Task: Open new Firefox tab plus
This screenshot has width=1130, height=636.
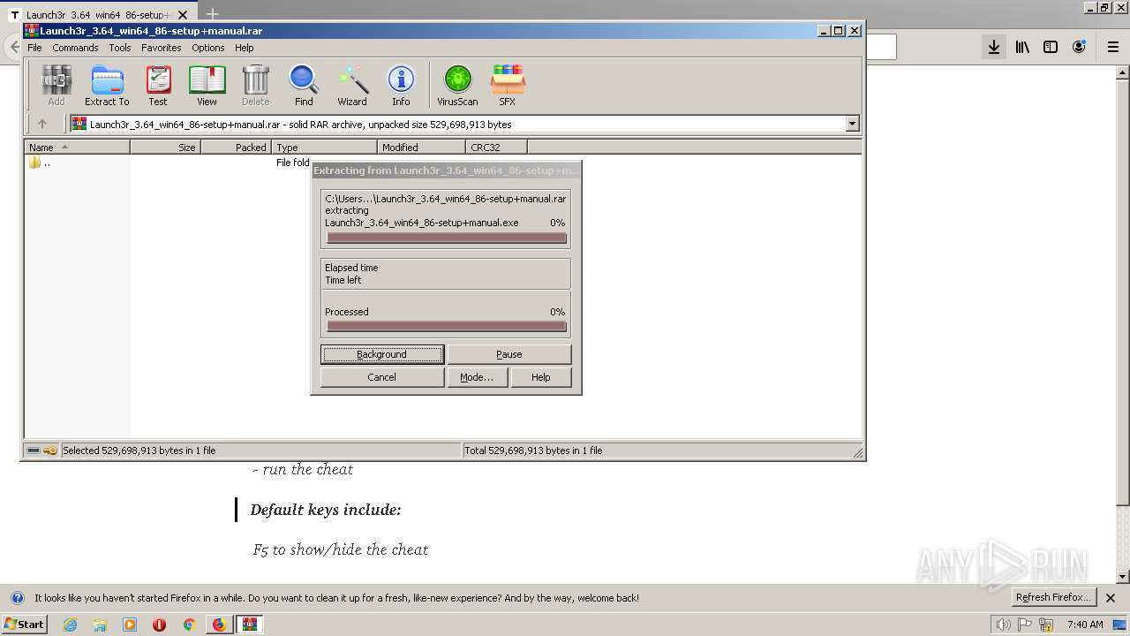Action: (x=212, y=14)
